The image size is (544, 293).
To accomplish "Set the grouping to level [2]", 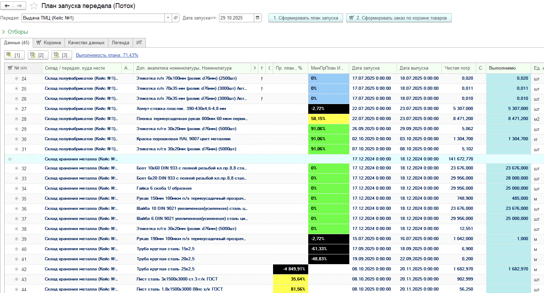I will [38, 55].
